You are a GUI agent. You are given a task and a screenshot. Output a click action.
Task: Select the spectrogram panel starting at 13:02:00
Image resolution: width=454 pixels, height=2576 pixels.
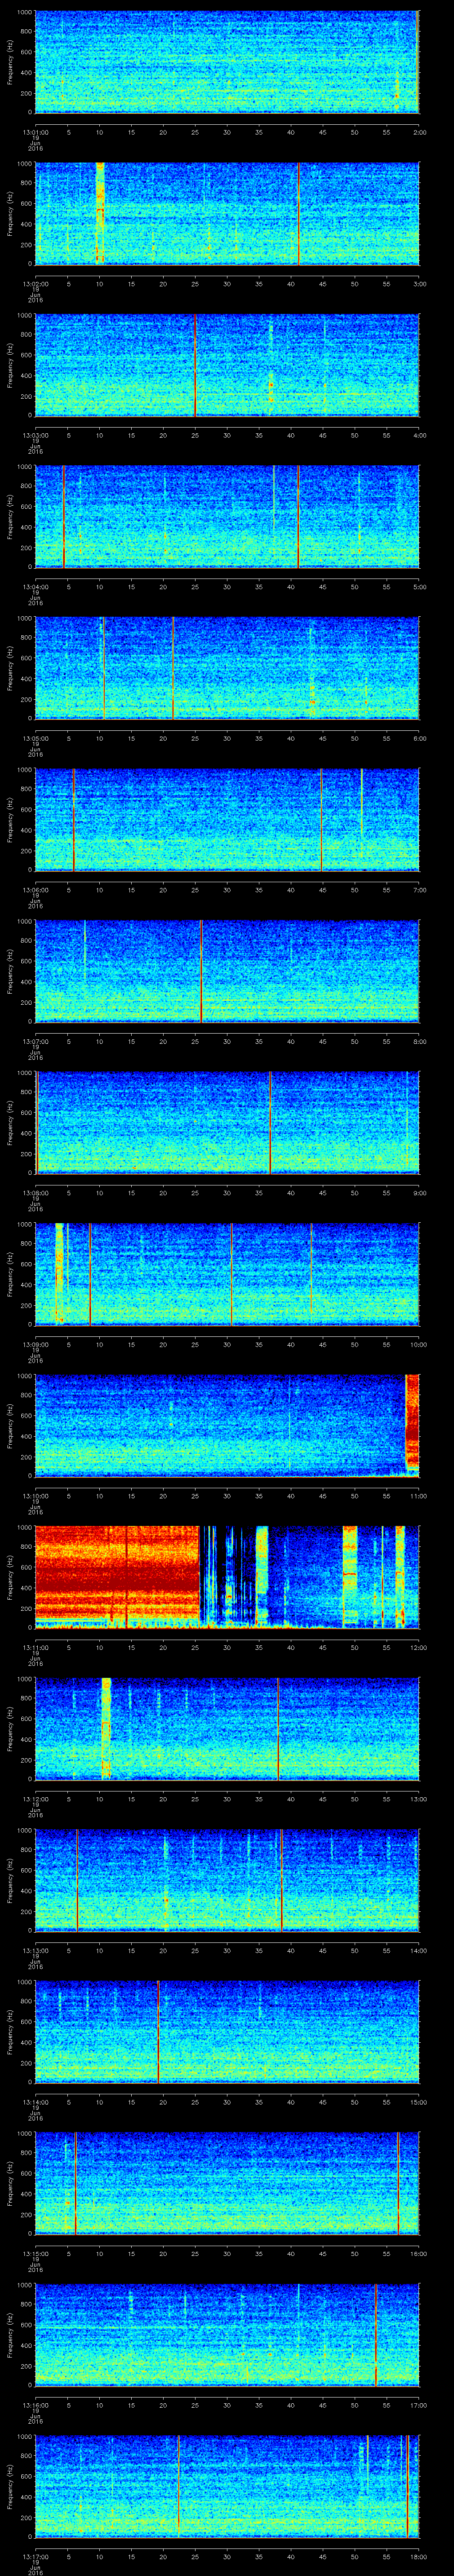click(x=227, y=213)
